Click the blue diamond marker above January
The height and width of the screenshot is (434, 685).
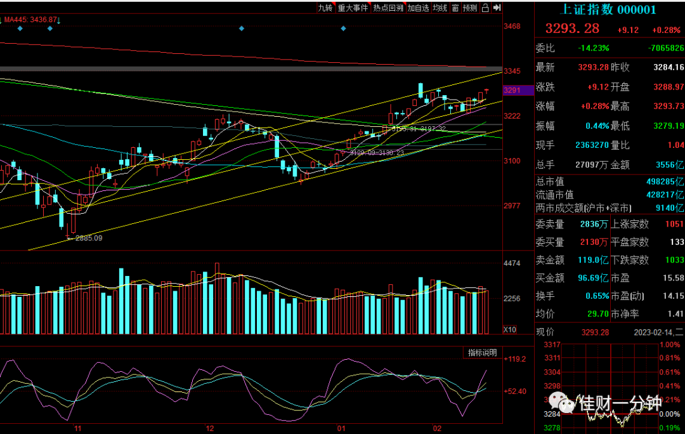tap(343, 29)
